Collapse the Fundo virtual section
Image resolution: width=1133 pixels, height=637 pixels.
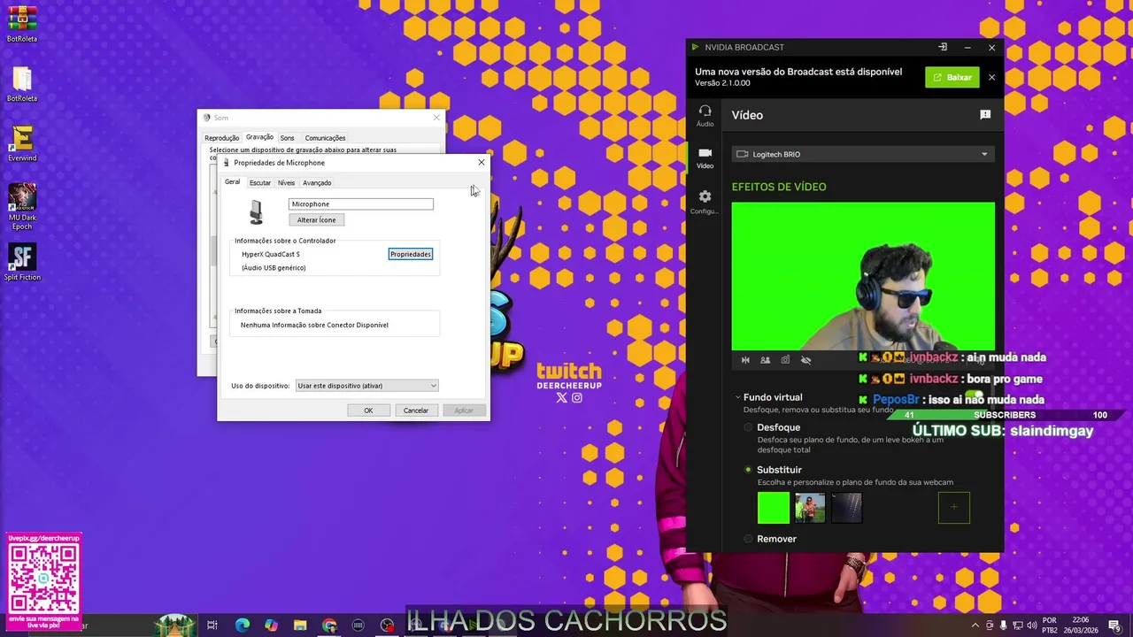pyautogui.click(x=738, y=397)
